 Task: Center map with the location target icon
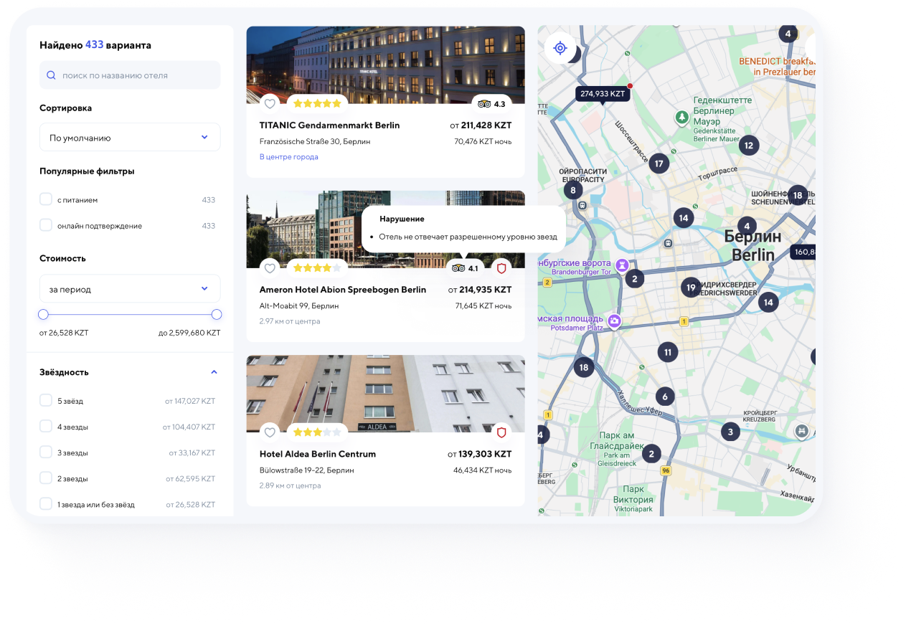coord(560,49)
